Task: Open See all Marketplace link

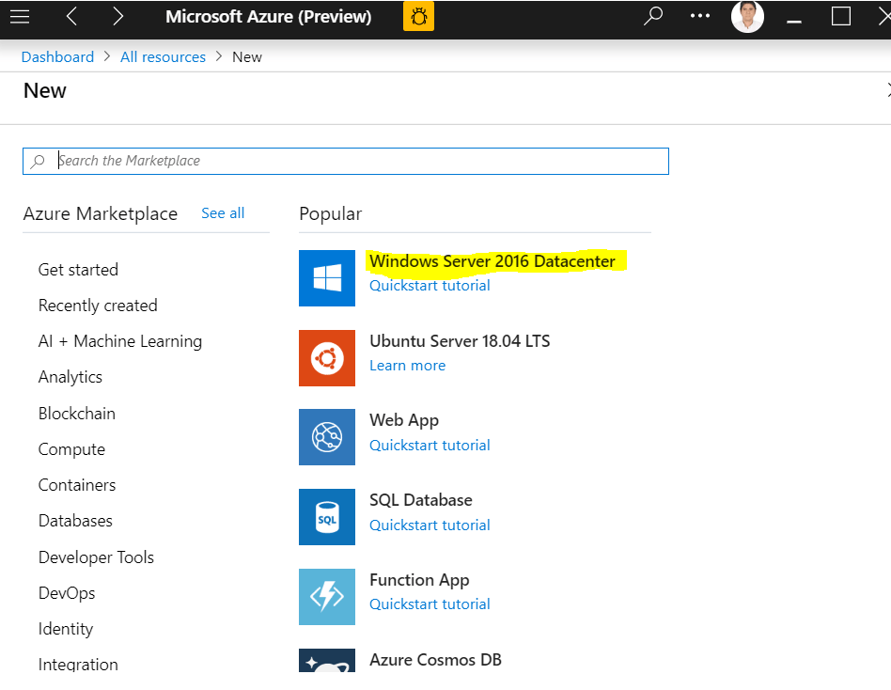Action: [223, 213]
